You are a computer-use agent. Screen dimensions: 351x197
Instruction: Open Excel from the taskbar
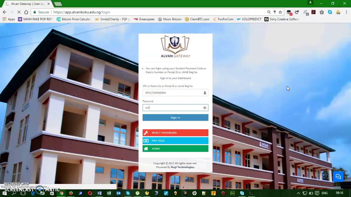coord(109,193)
